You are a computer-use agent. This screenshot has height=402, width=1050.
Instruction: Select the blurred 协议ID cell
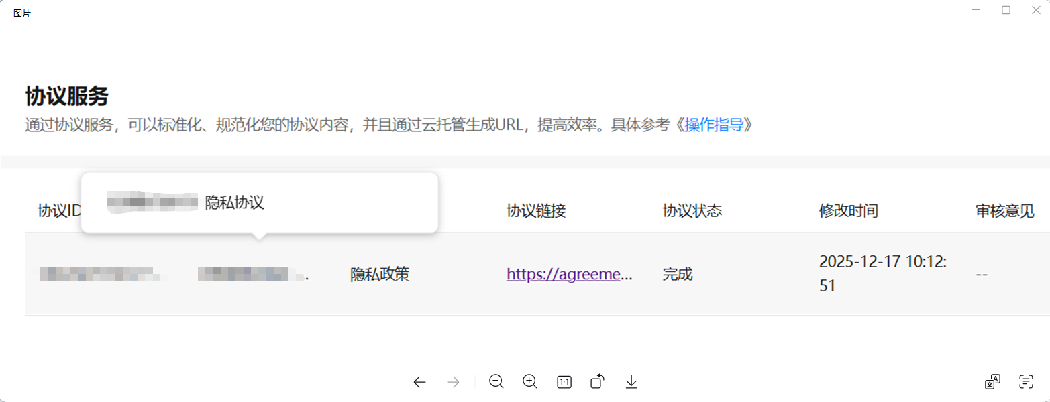[101, 274]
